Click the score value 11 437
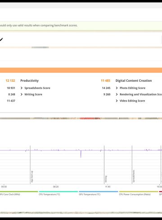 [x=11, y=101]
